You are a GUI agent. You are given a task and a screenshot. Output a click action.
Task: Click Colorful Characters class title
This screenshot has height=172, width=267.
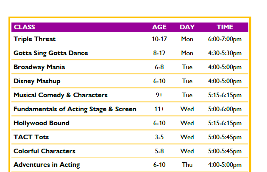44,151
